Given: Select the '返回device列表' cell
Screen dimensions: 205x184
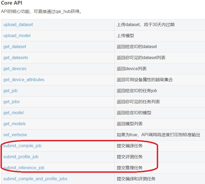Looking at the screenshot, I should [x=132, y=69].
